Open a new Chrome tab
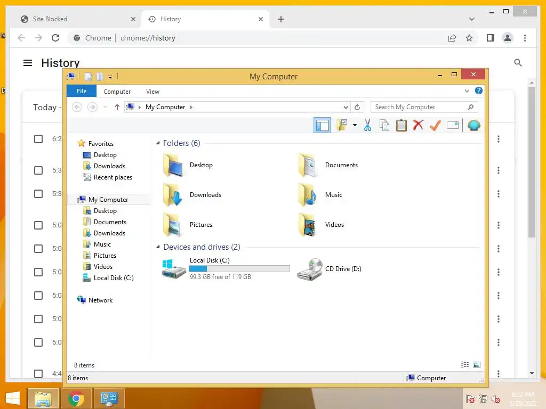The height and width of the screenshot is (409, 546). [280, 19]
